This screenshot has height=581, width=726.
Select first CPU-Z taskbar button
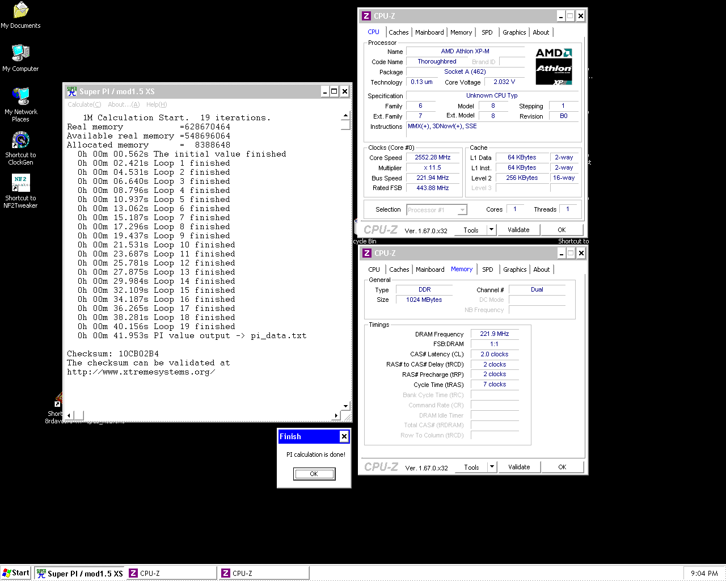click(171, 573)
